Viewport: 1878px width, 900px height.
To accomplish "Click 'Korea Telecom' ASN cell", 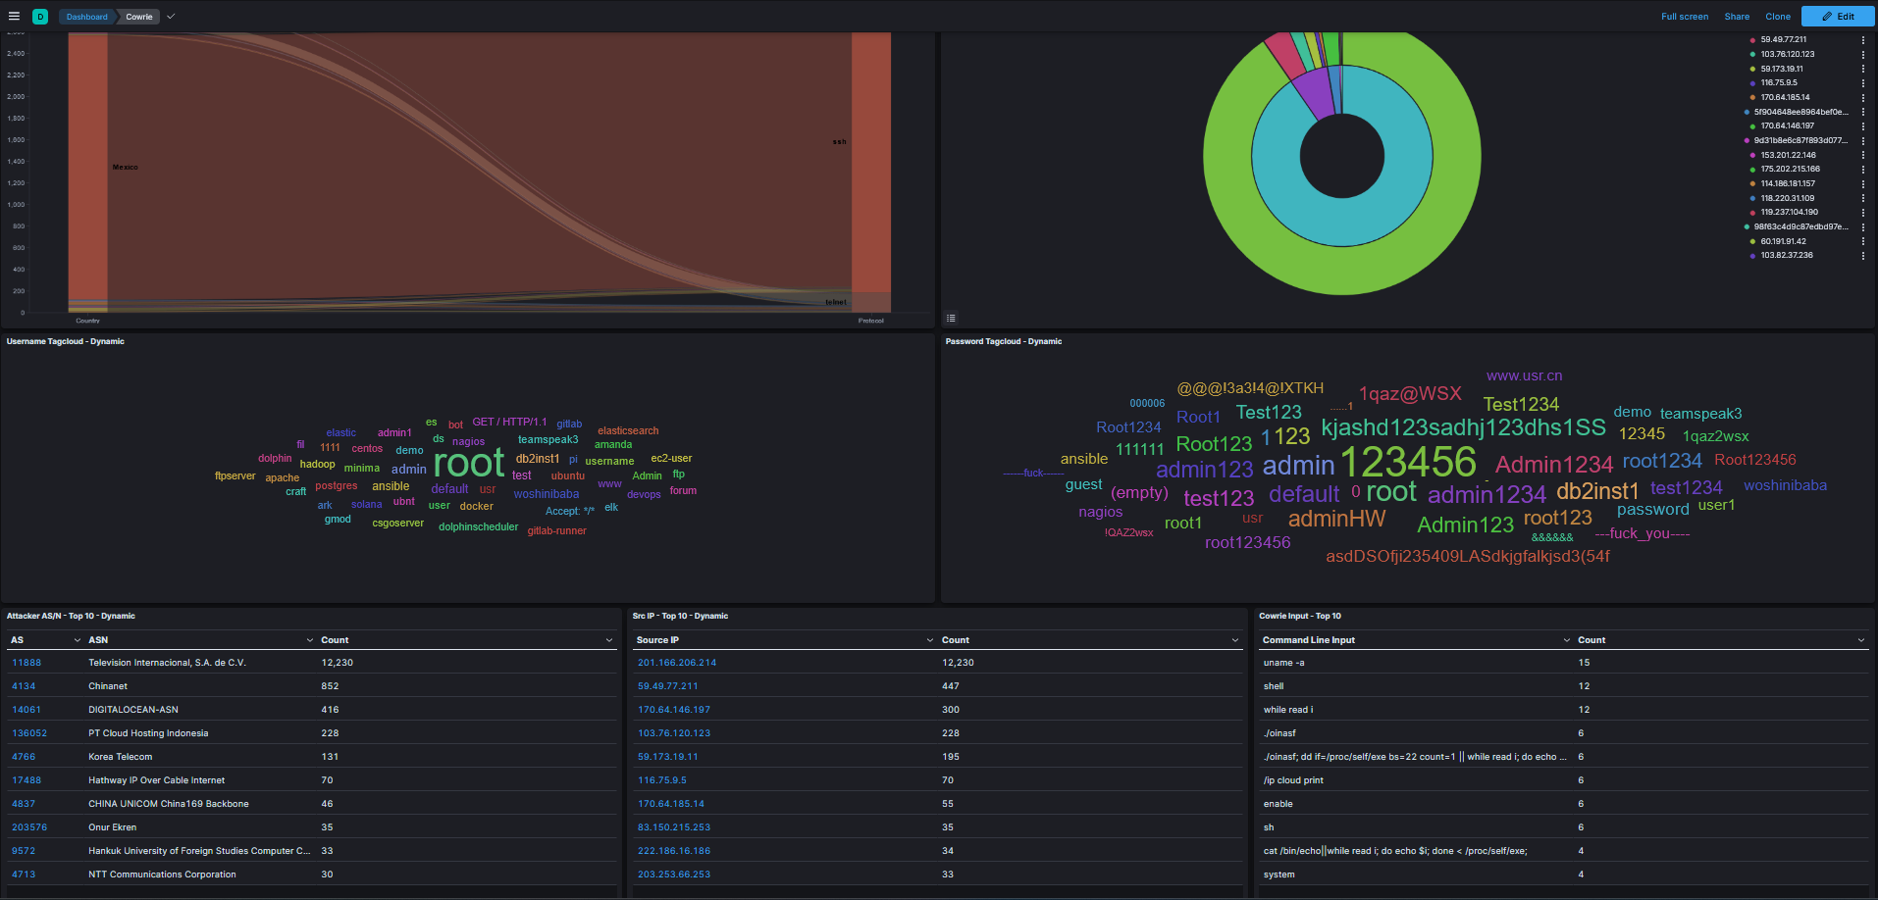I will click(121, 757).
